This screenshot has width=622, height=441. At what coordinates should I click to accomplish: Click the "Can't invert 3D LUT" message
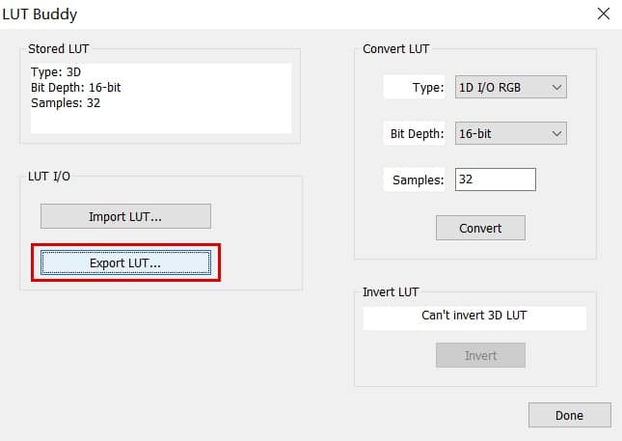pyautogui.click(x=474, y=316)
